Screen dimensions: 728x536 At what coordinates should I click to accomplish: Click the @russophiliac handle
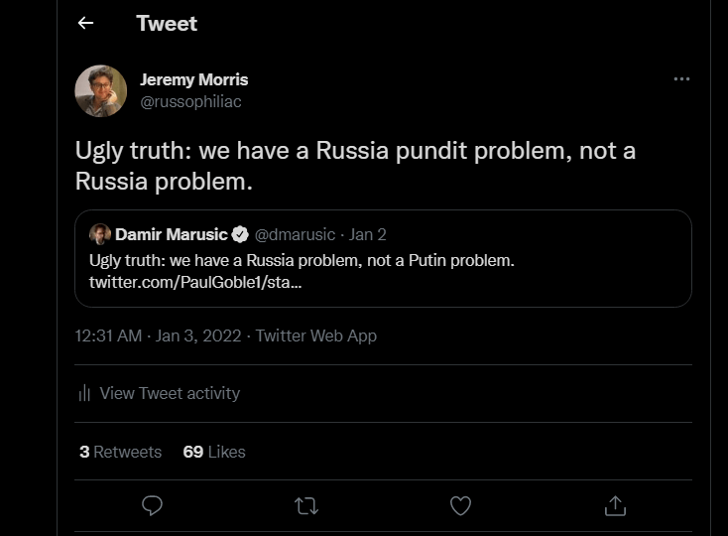(190, 101)
